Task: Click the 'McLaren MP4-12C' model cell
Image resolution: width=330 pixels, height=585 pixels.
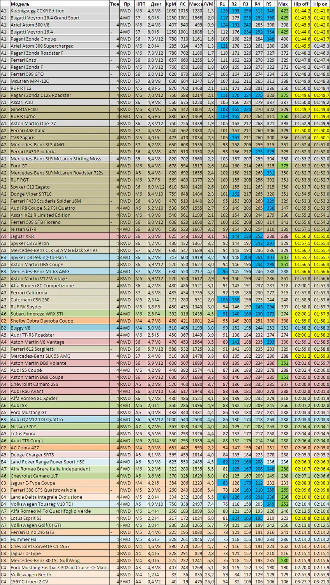Action: pos(59,81)
